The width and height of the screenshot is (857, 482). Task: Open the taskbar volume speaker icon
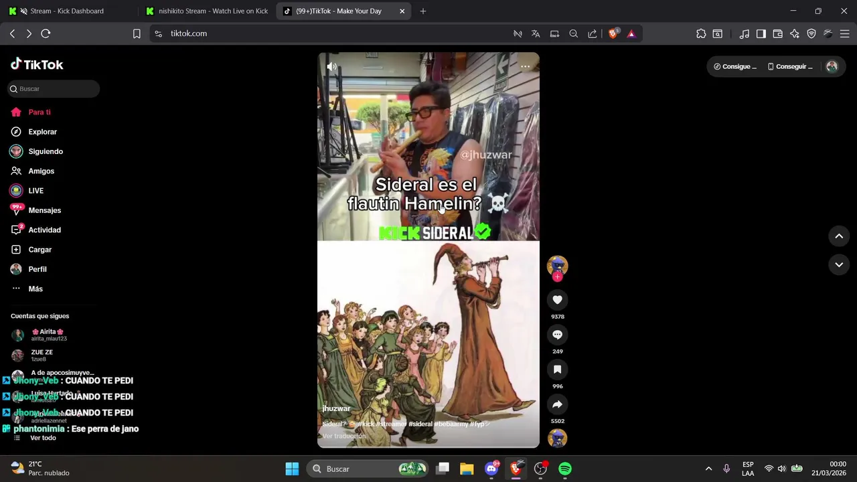click(781, 469)
